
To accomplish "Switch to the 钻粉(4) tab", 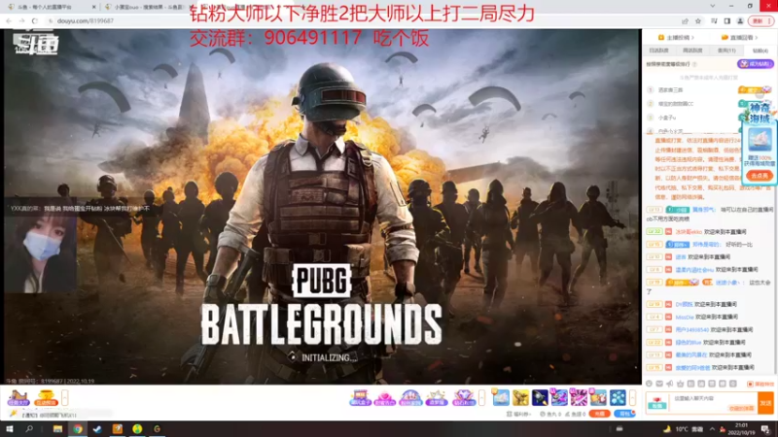I will (x=760, y=50).
